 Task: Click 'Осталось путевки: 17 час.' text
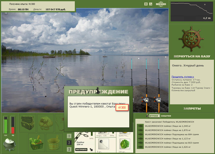click(x=186, y=80)
